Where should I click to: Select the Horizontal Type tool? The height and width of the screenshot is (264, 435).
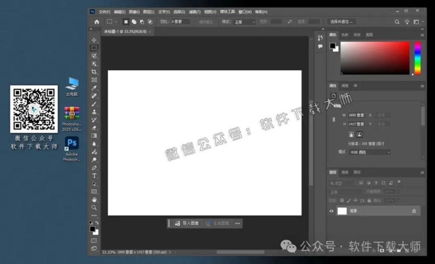click(x=94, y=177)
